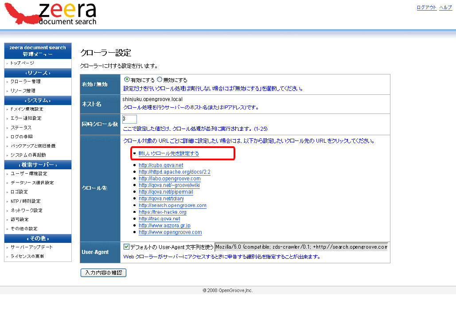
Task: Open バックアップと復旧措置 menu item
Action: (33, 146)
